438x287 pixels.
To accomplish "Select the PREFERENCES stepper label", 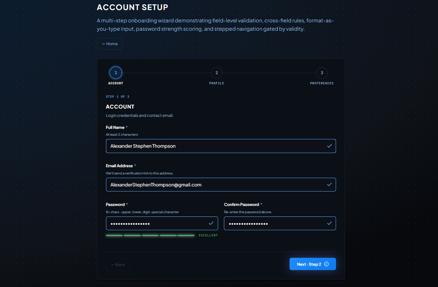I will coord(322,83).
